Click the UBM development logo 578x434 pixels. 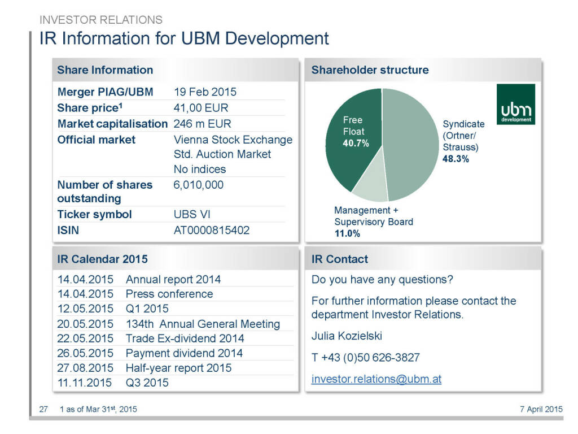click(515, 105)
